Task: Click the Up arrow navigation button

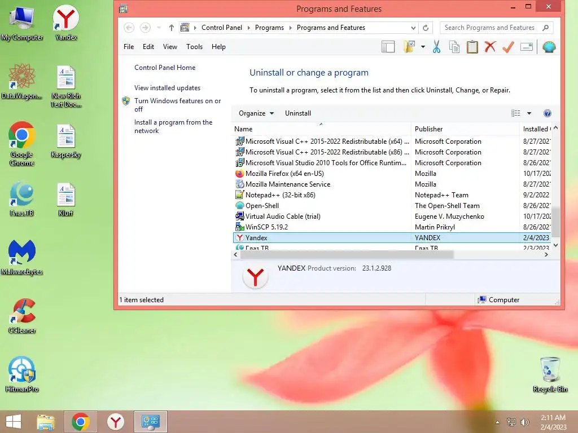Action: click(x=172, y=28)
